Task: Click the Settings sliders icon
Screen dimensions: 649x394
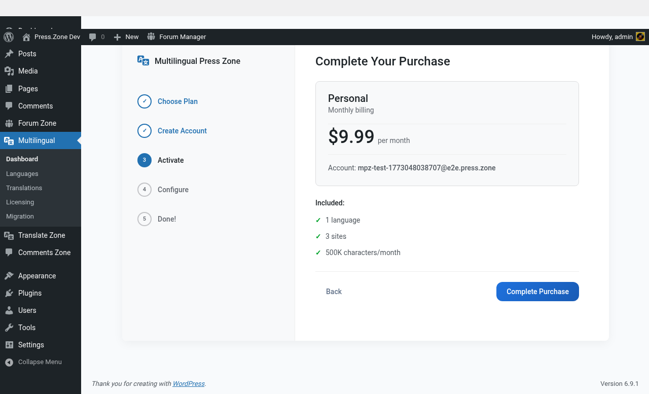Action: click(x=9, y=345)
